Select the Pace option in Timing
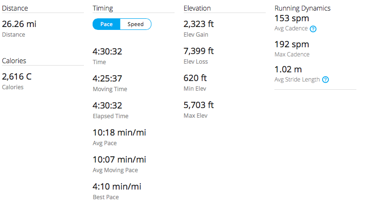This screenshot has width=366, height=205. 107,24
